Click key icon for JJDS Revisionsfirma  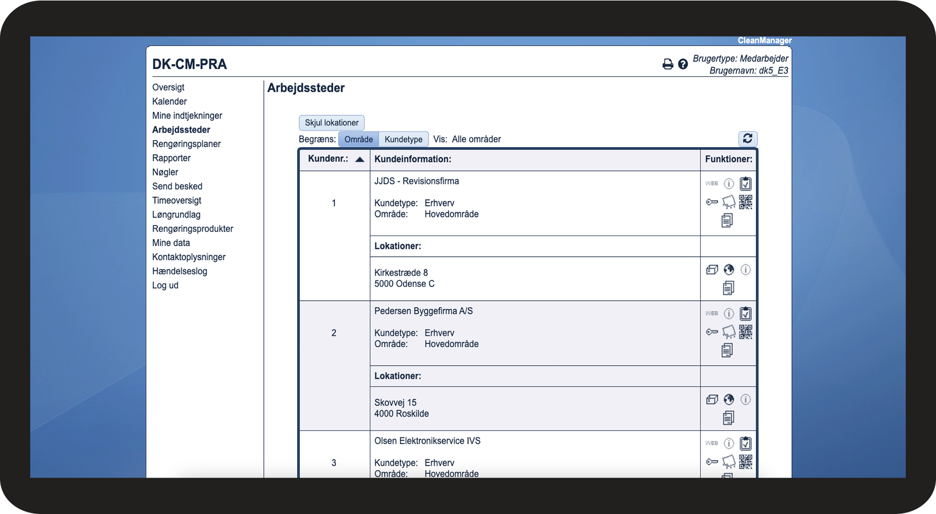[712, 202]
